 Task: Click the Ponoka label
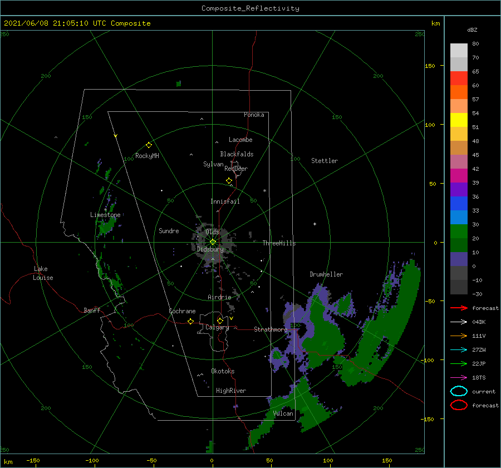coord(254,115)
